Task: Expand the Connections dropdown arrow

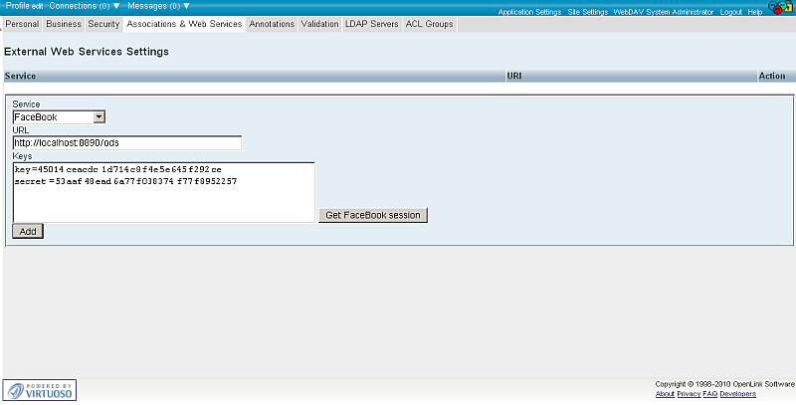Action: 116,6
